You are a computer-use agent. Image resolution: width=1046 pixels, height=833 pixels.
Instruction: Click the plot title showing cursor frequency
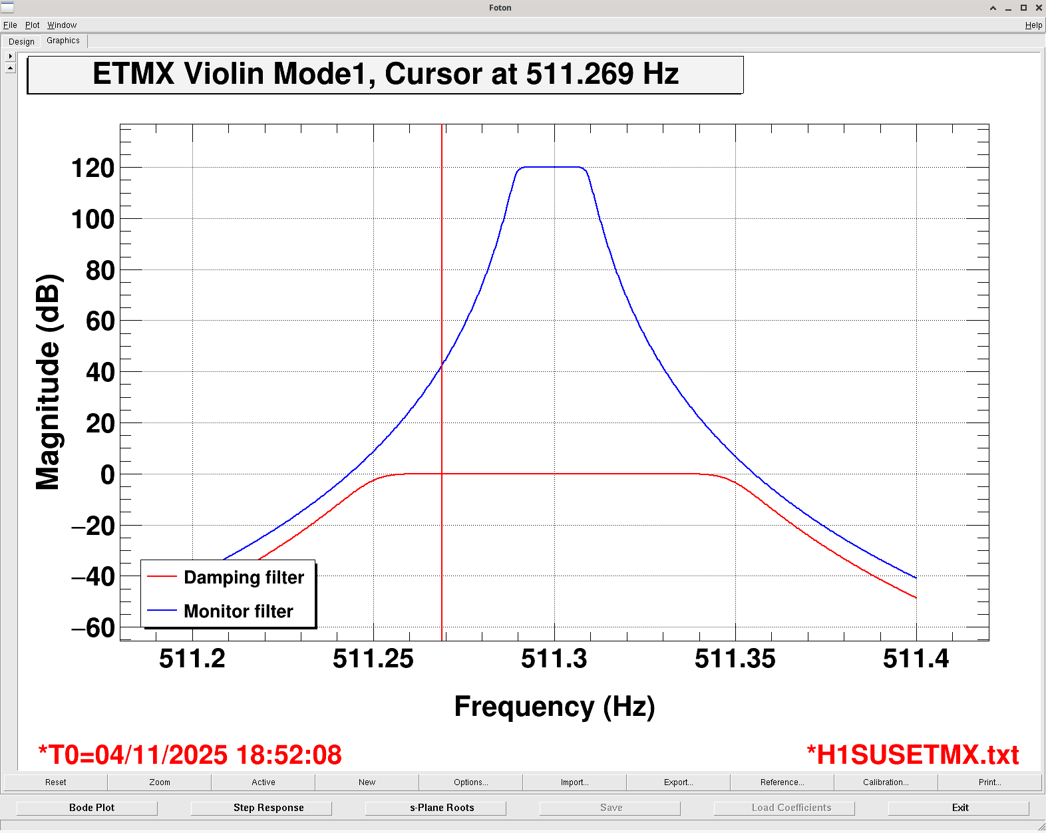385,75
